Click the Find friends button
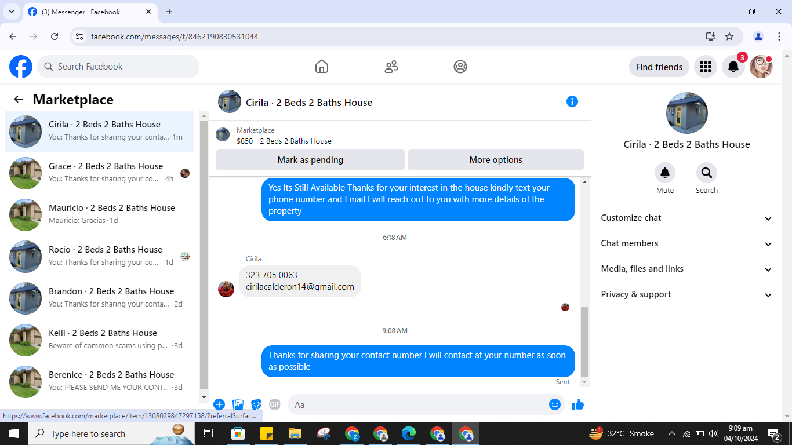Screen dimensions: 792x445 [x=659, y=67]
